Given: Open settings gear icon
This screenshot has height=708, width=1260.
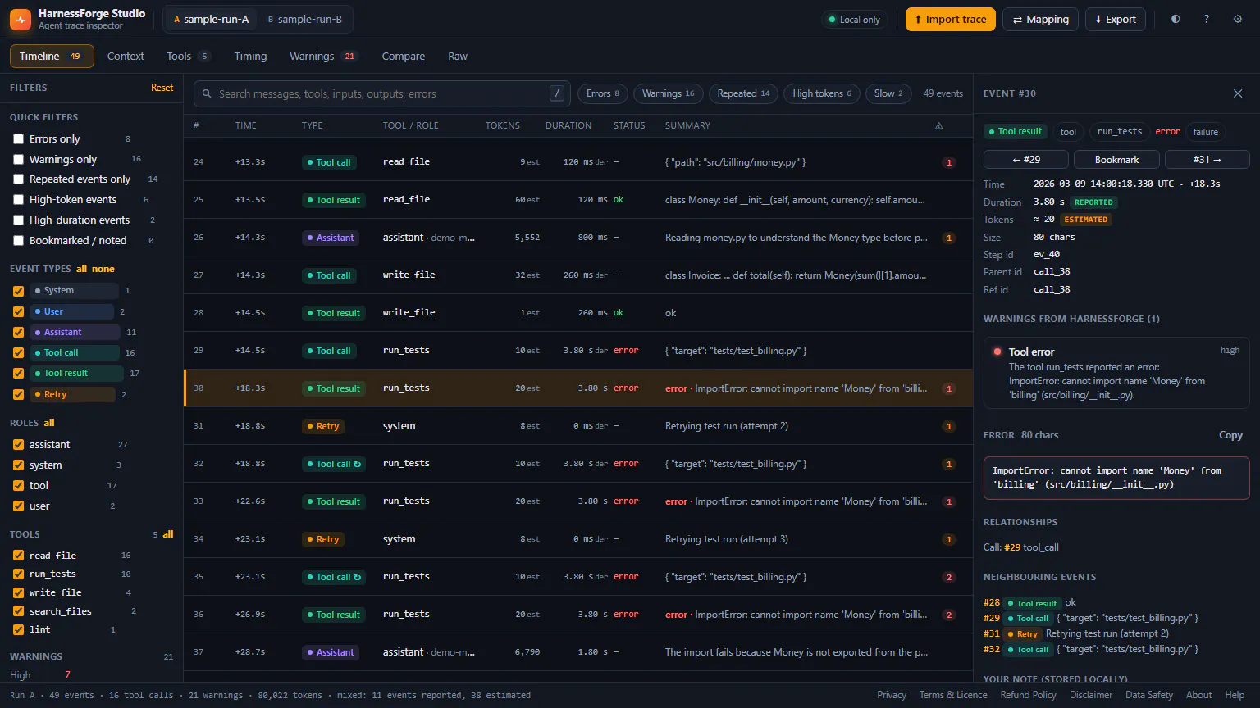Looking at the screenshot, I should 1238,19.
